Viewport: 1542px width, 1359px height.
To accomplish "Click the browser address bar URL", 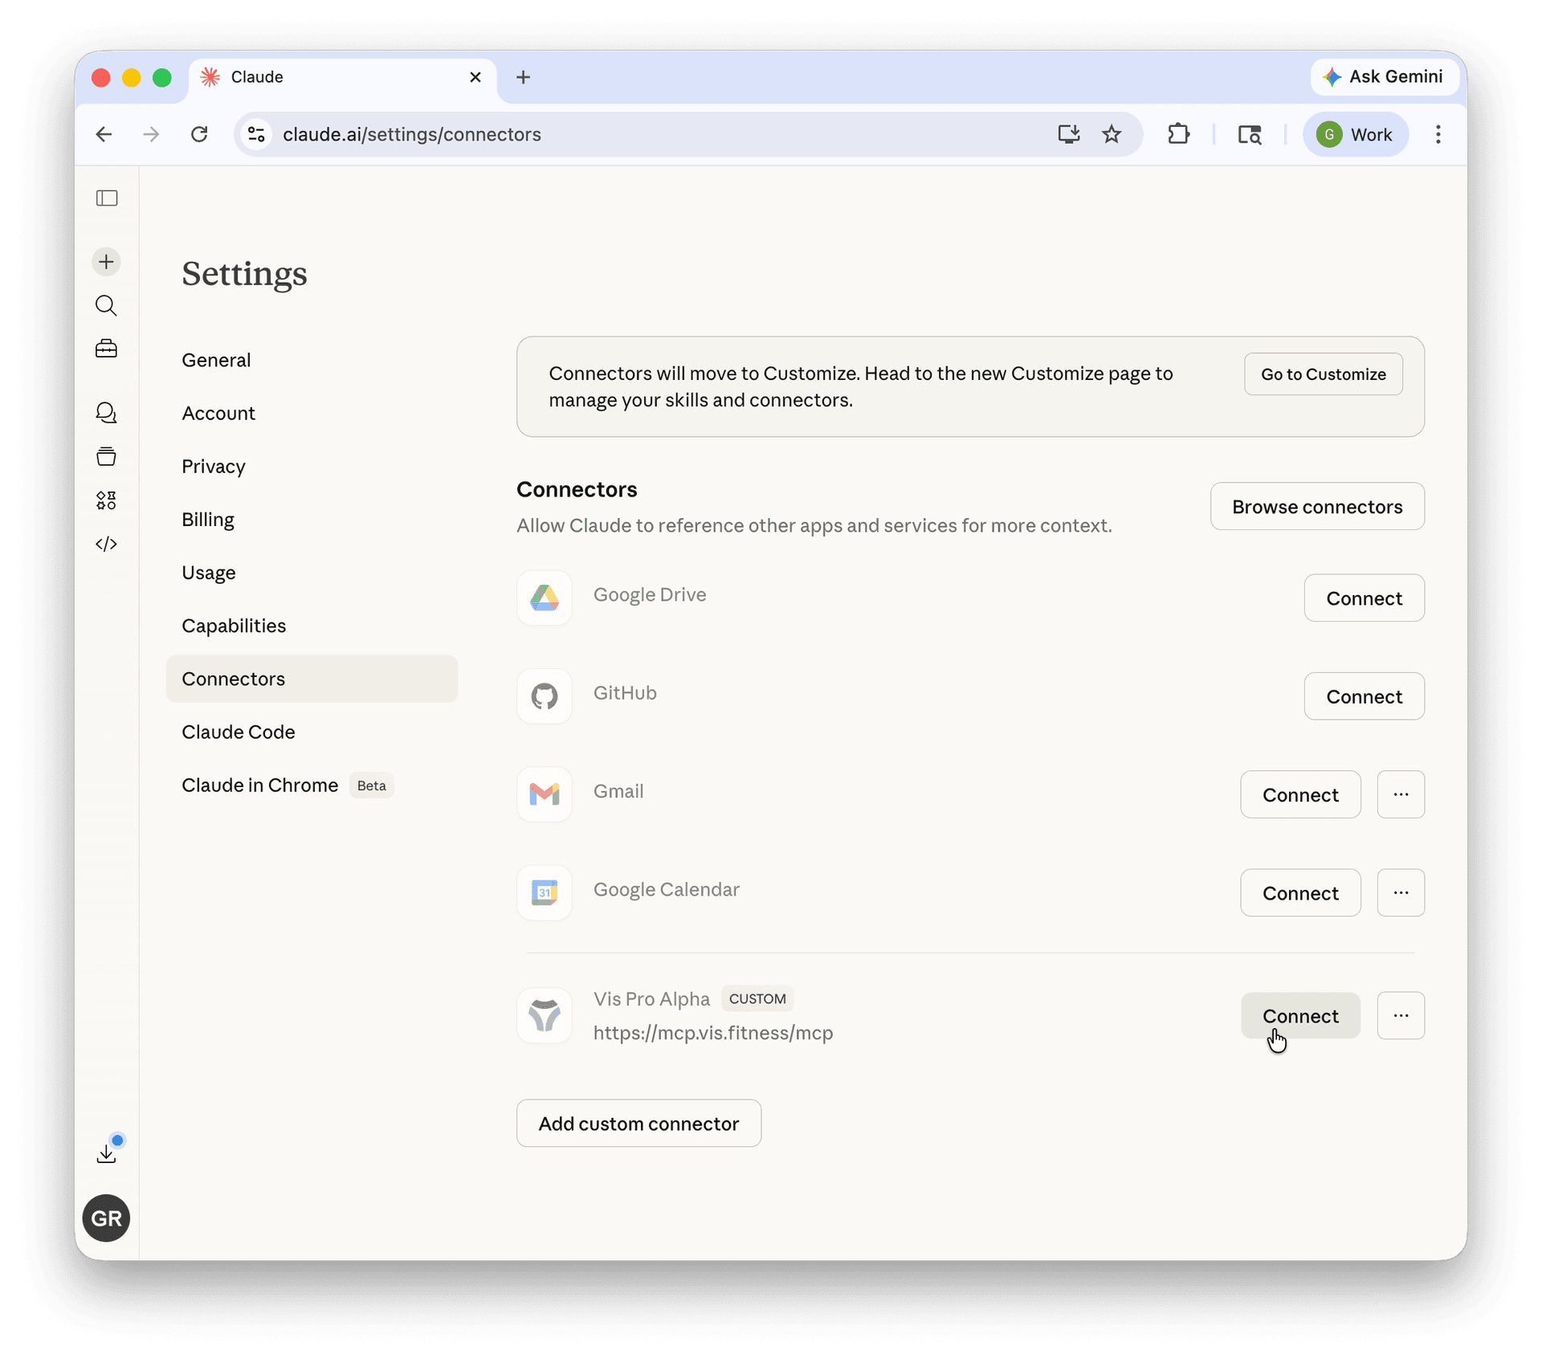I will (412, 134).
